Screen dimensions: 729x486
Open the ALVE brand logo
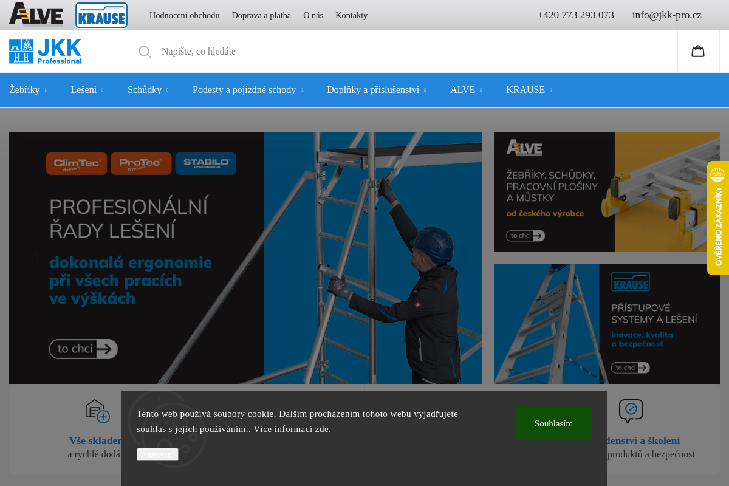click(x=36, y=15)
